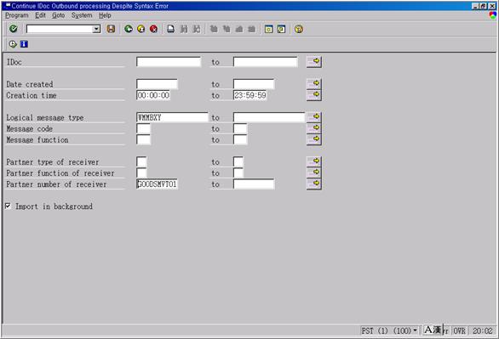Click the Print icon in toolbar

171,29
